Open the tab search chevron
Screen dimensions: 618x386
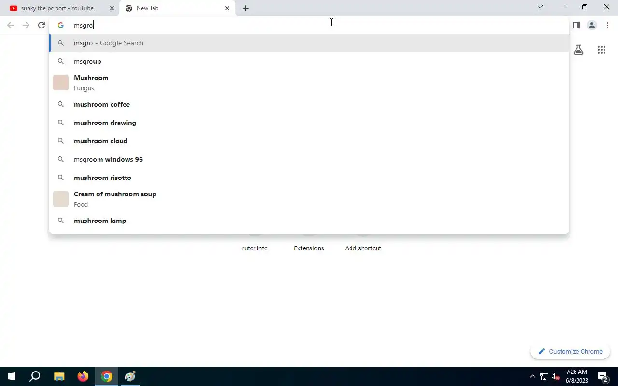pos(540,7)
